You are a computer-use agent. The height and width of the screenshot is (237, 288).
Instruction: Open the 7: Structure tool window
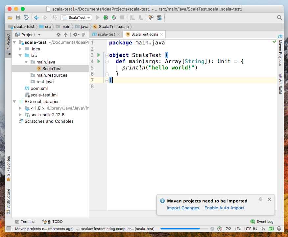[9, 201]
